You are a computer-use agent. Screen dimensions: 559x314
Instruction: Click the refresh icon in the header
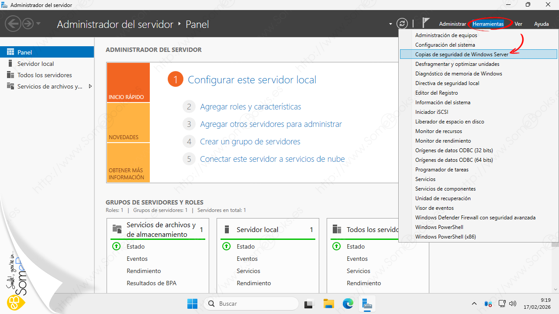[x=402, y=24]
